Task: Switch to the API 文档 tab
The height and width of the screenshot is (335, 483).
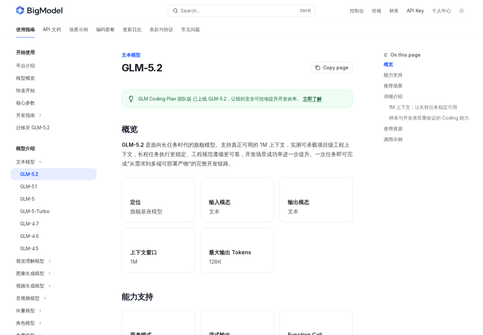Action: tap(52, 29)
